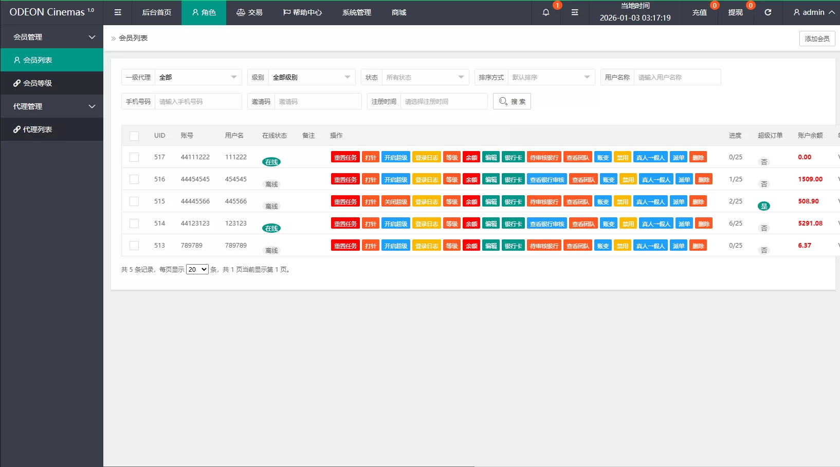The width and height of the screenshot is (840, 467).
Task: Focus the 用户名称 input field
Action: [677, 78]
